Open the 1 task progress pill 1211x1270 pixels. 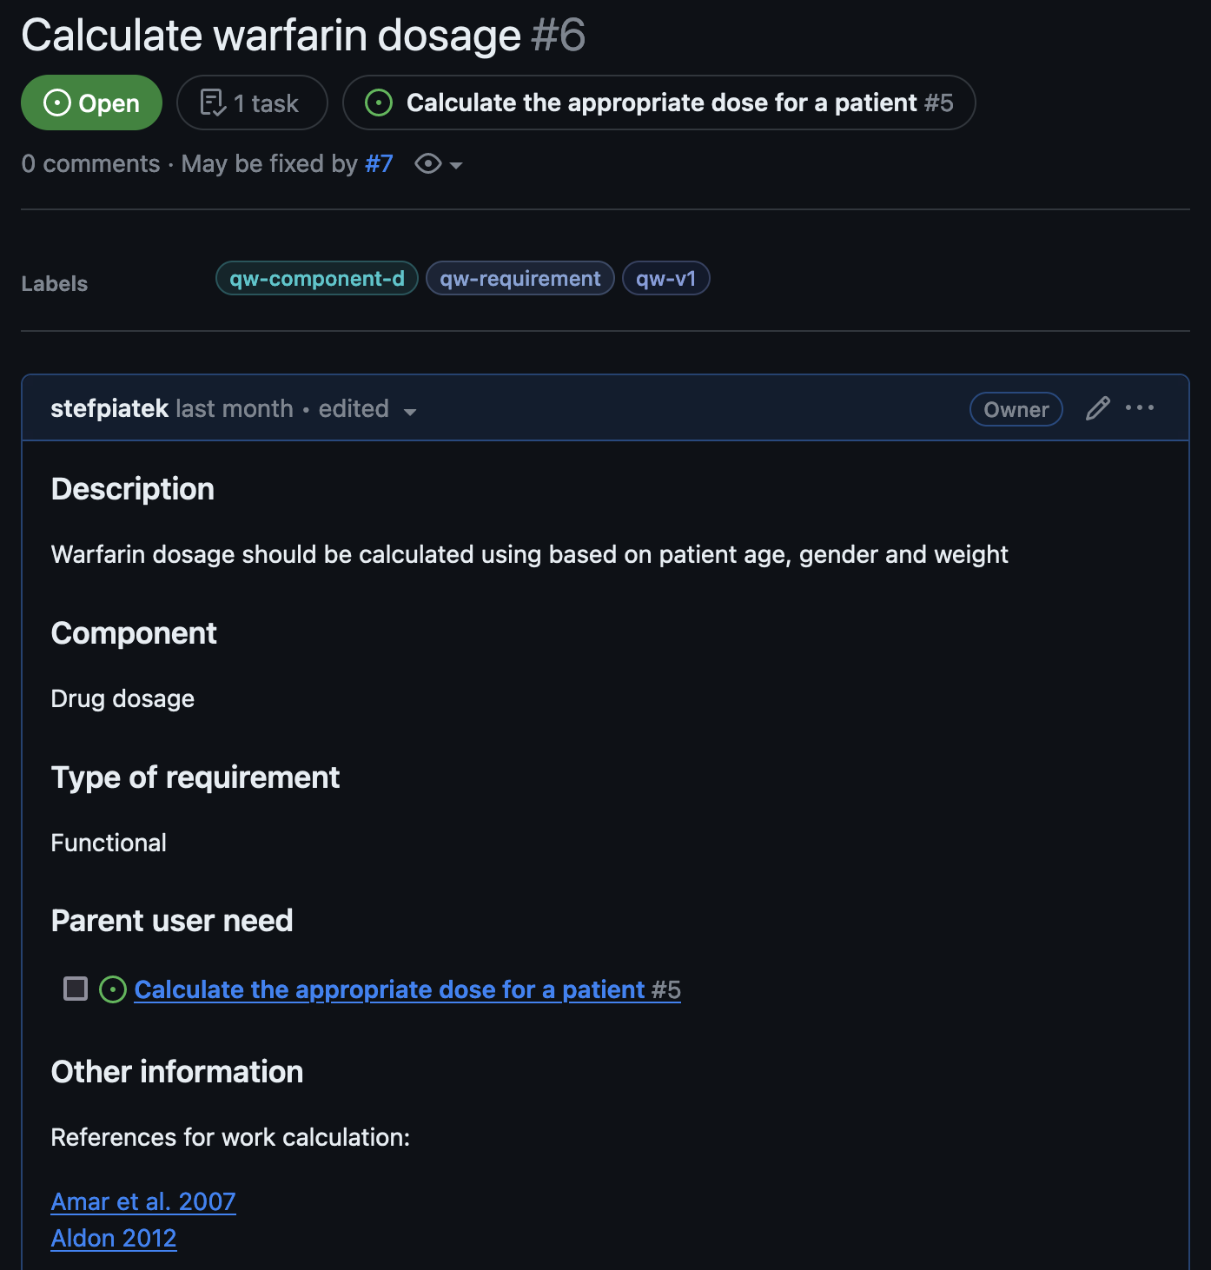click(x=252, y=103)
